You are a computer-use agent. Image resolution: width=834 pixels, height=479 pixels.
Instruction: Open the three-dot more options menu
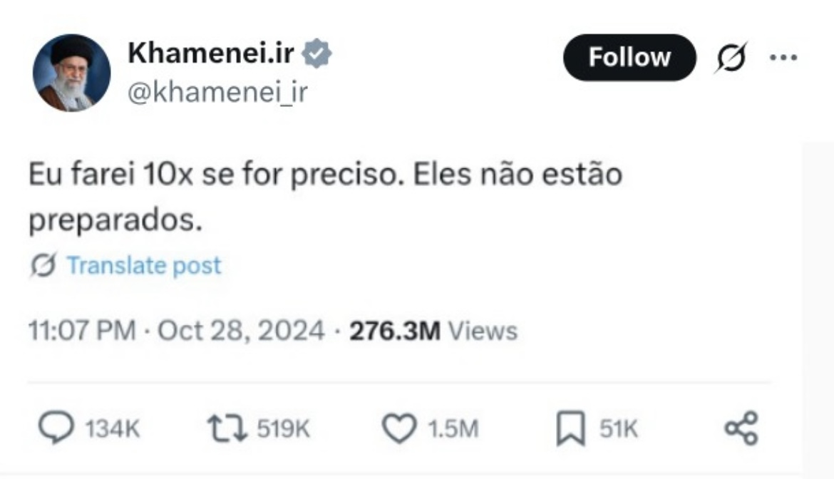[x=783, y=57]
